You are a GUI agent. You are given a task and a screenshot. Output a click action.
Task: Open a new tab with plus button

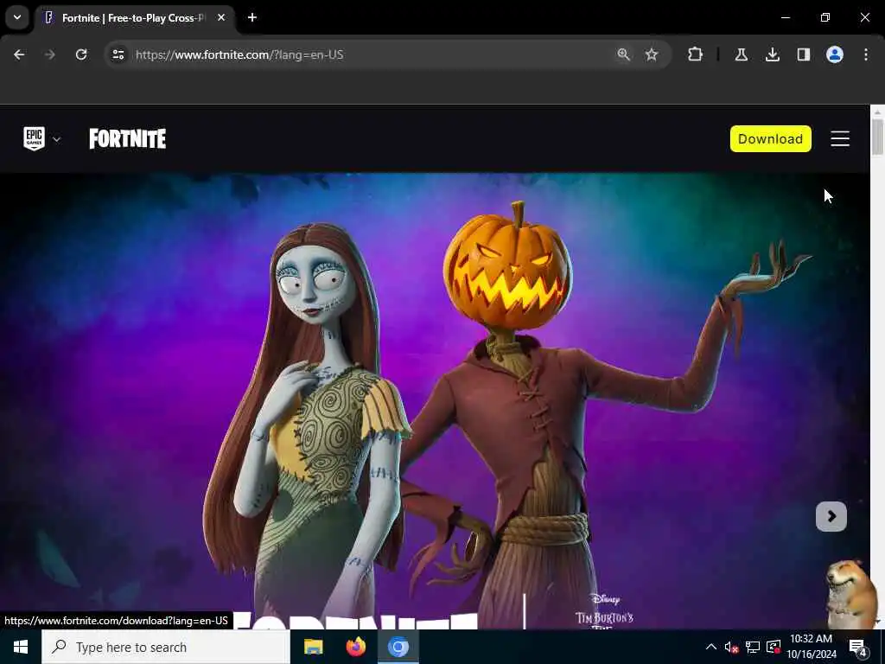252,18
